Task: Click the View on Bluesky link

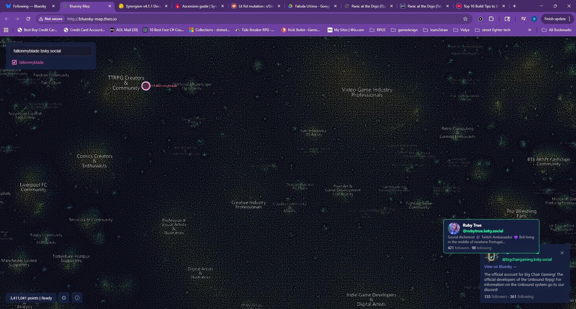Action: pyautogui.click(x=500, y=266)
